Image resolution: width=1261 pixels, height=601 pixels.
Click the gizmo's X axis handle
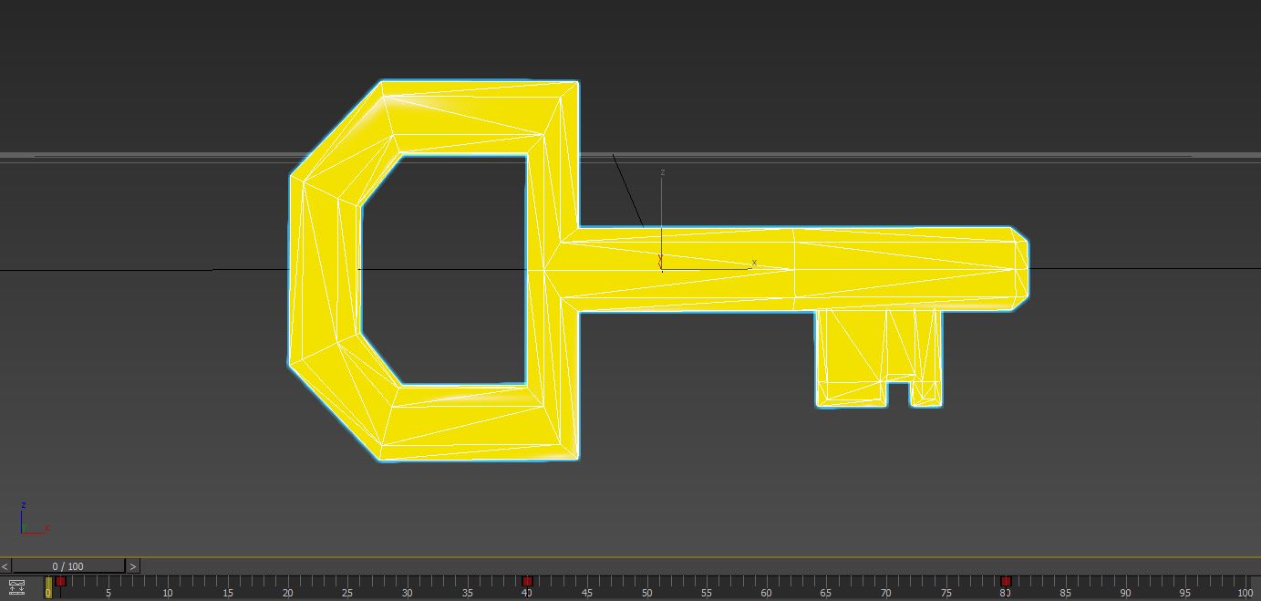point(753,264)
